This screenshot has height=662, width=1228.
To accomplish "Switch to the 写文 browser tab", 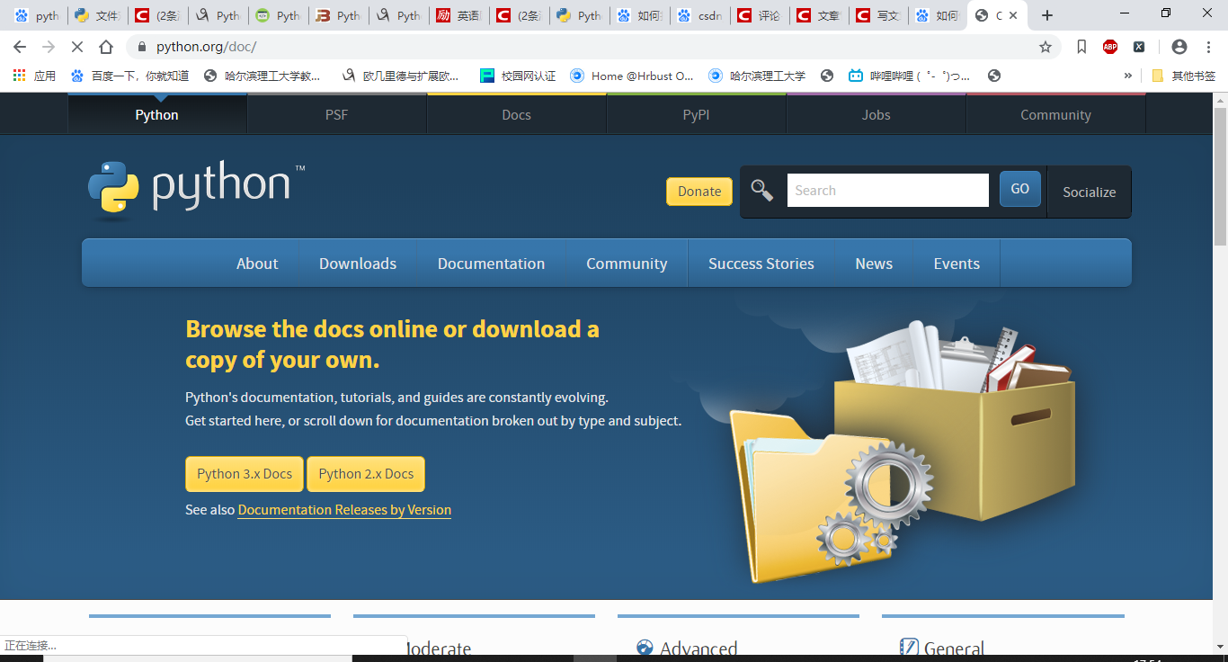I will 880,15.
